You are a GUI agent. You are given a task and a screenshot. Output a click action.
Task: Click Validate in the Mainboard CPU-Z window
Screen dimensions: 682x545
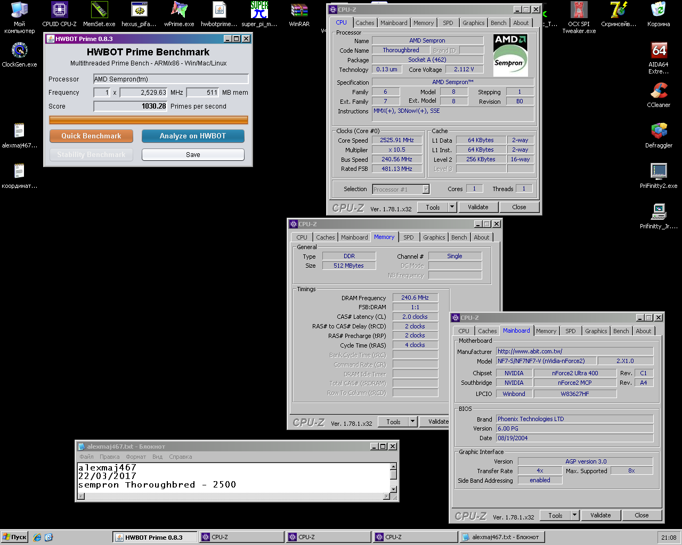click(x=600, y=515)
